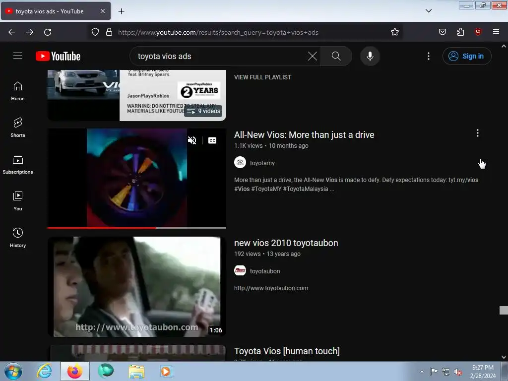Start voice search with microphone icon
The width and height of the screenshot is (508, 381).
coord(370,56)
